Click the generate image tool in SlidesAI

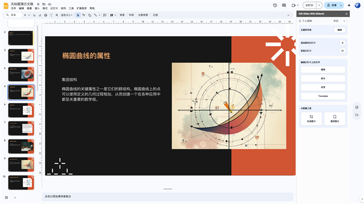point(311,118)
